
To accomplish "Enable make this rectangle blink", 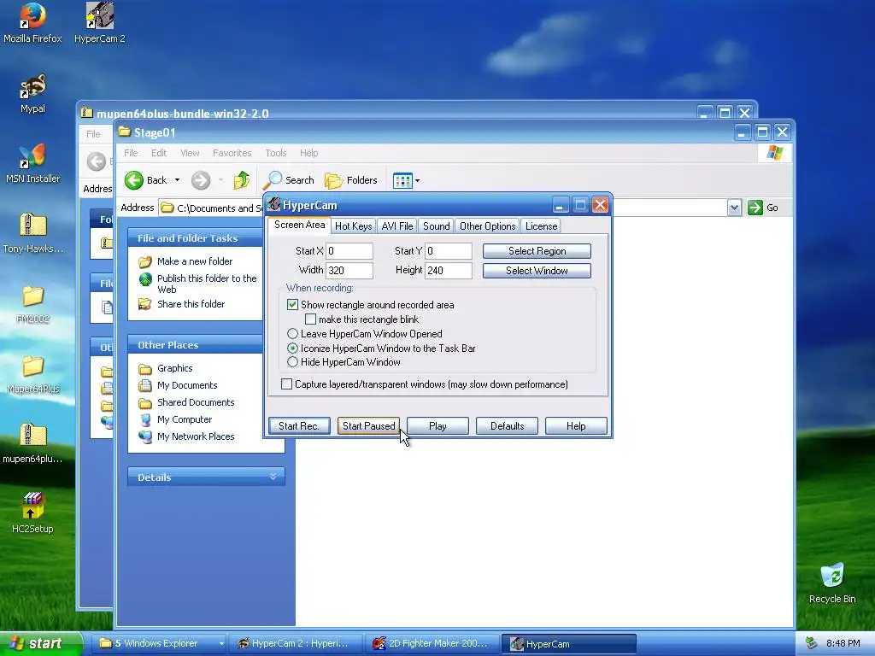I will point(310,319).
